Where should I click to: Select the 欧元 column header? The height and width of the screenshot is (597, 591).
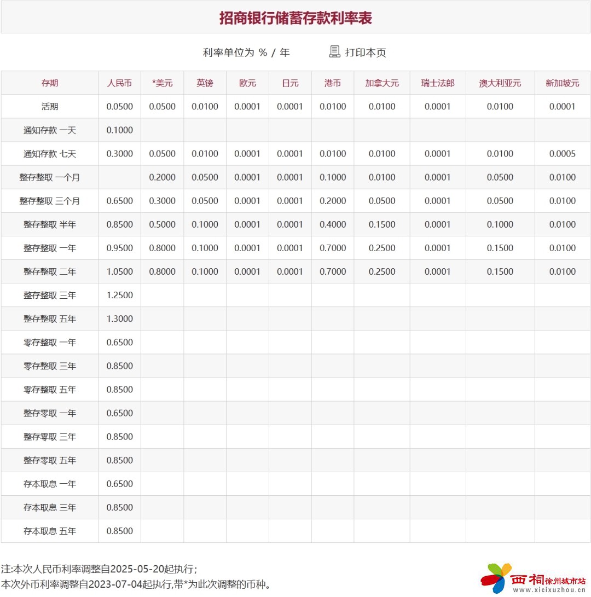pos(247,83)
